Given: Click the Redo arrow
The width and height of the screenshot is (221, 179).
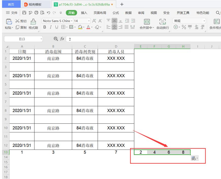Looking at the screenshot, I should [x=54, y=13].
